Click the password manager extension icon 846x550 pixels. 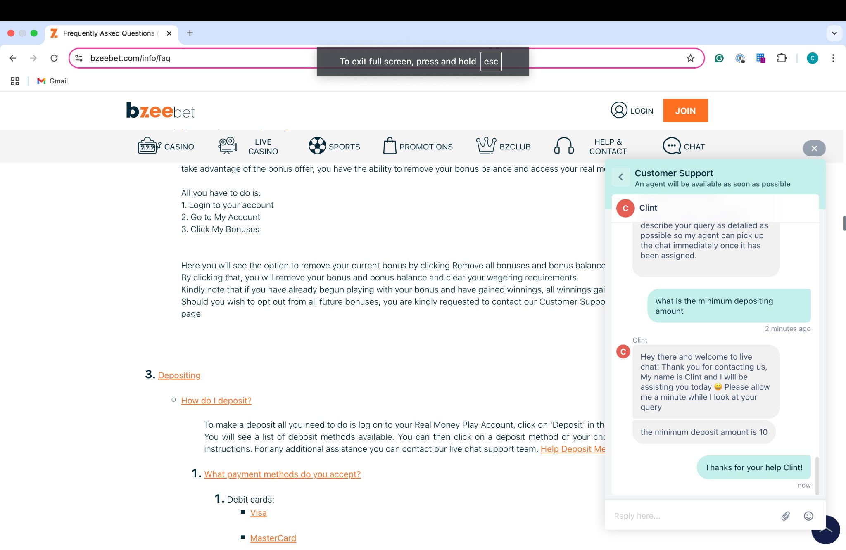(740, 58)
